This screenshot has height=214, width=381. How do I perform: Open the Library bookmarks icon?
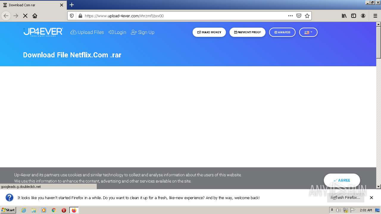[344, 16]
